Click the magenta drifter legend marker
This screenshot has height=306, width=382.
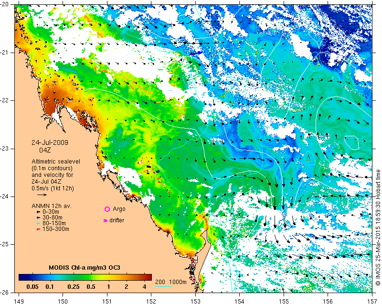(105, 220)
